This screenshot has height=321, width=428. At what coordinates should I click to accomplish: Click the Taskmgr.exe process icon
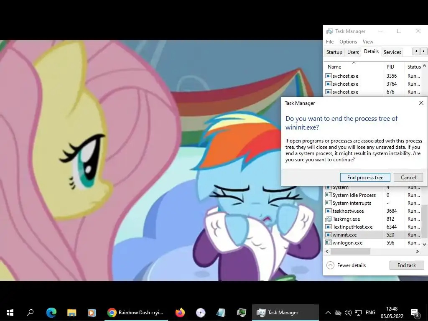click(329, 219)
